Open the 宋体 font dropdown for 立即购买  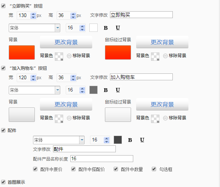coord(57,28)
